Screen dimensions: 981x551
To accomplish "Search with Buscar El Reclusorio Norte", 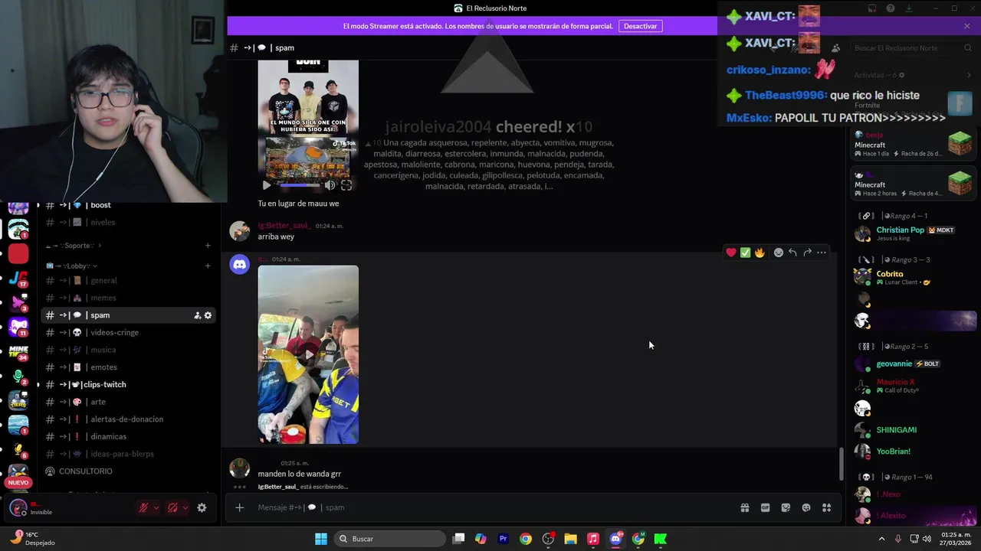I will [x=912, y=47].
